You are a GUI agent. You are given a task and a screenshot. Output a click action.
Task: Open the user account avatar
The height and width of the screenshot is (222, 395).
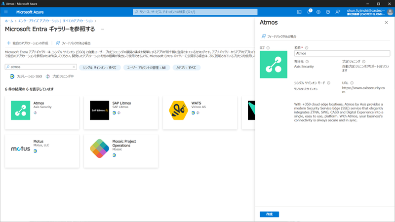(390, 12)
